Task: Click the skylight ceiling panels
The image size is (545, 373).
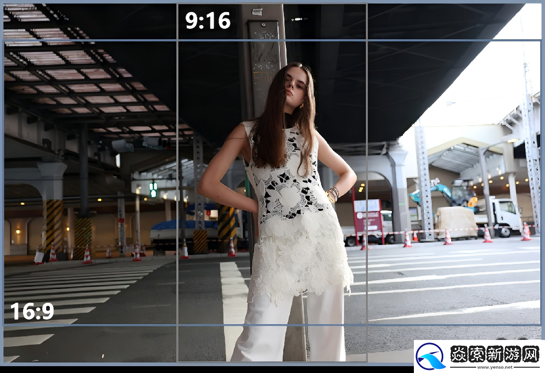Action: 84,79
